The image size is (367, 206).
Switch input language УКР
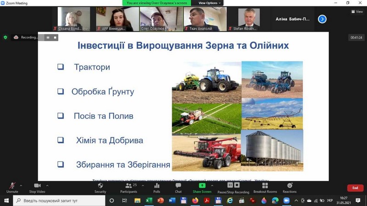[330, 200]
